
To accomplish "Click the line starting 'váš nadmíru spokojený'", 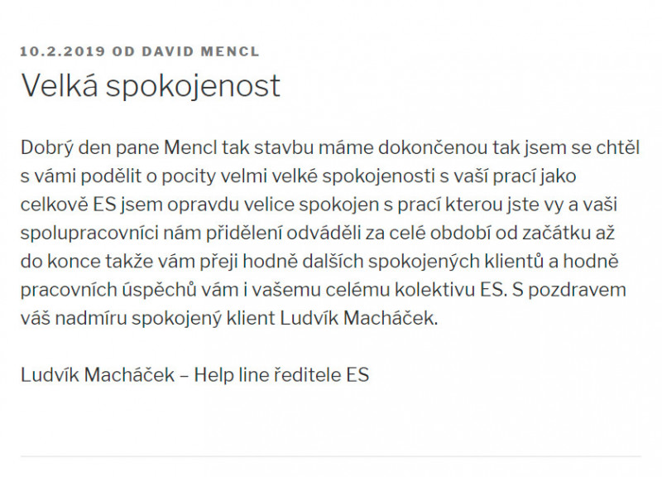I will [228, 317].
